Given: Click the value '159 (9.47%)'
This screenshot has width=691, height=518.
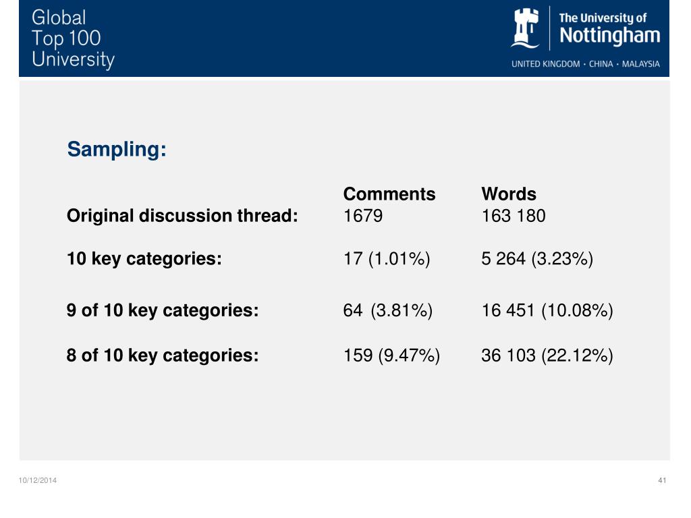Looking at the screenshot, I should click(x=392, y=355).
